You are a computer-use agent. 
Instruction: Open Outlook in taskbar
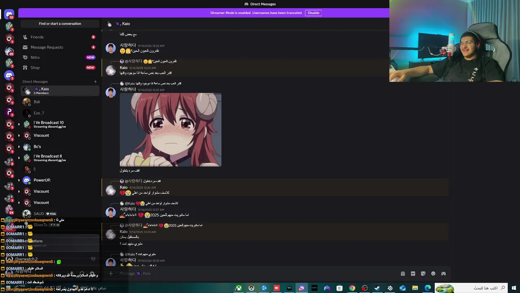point(403,288)
